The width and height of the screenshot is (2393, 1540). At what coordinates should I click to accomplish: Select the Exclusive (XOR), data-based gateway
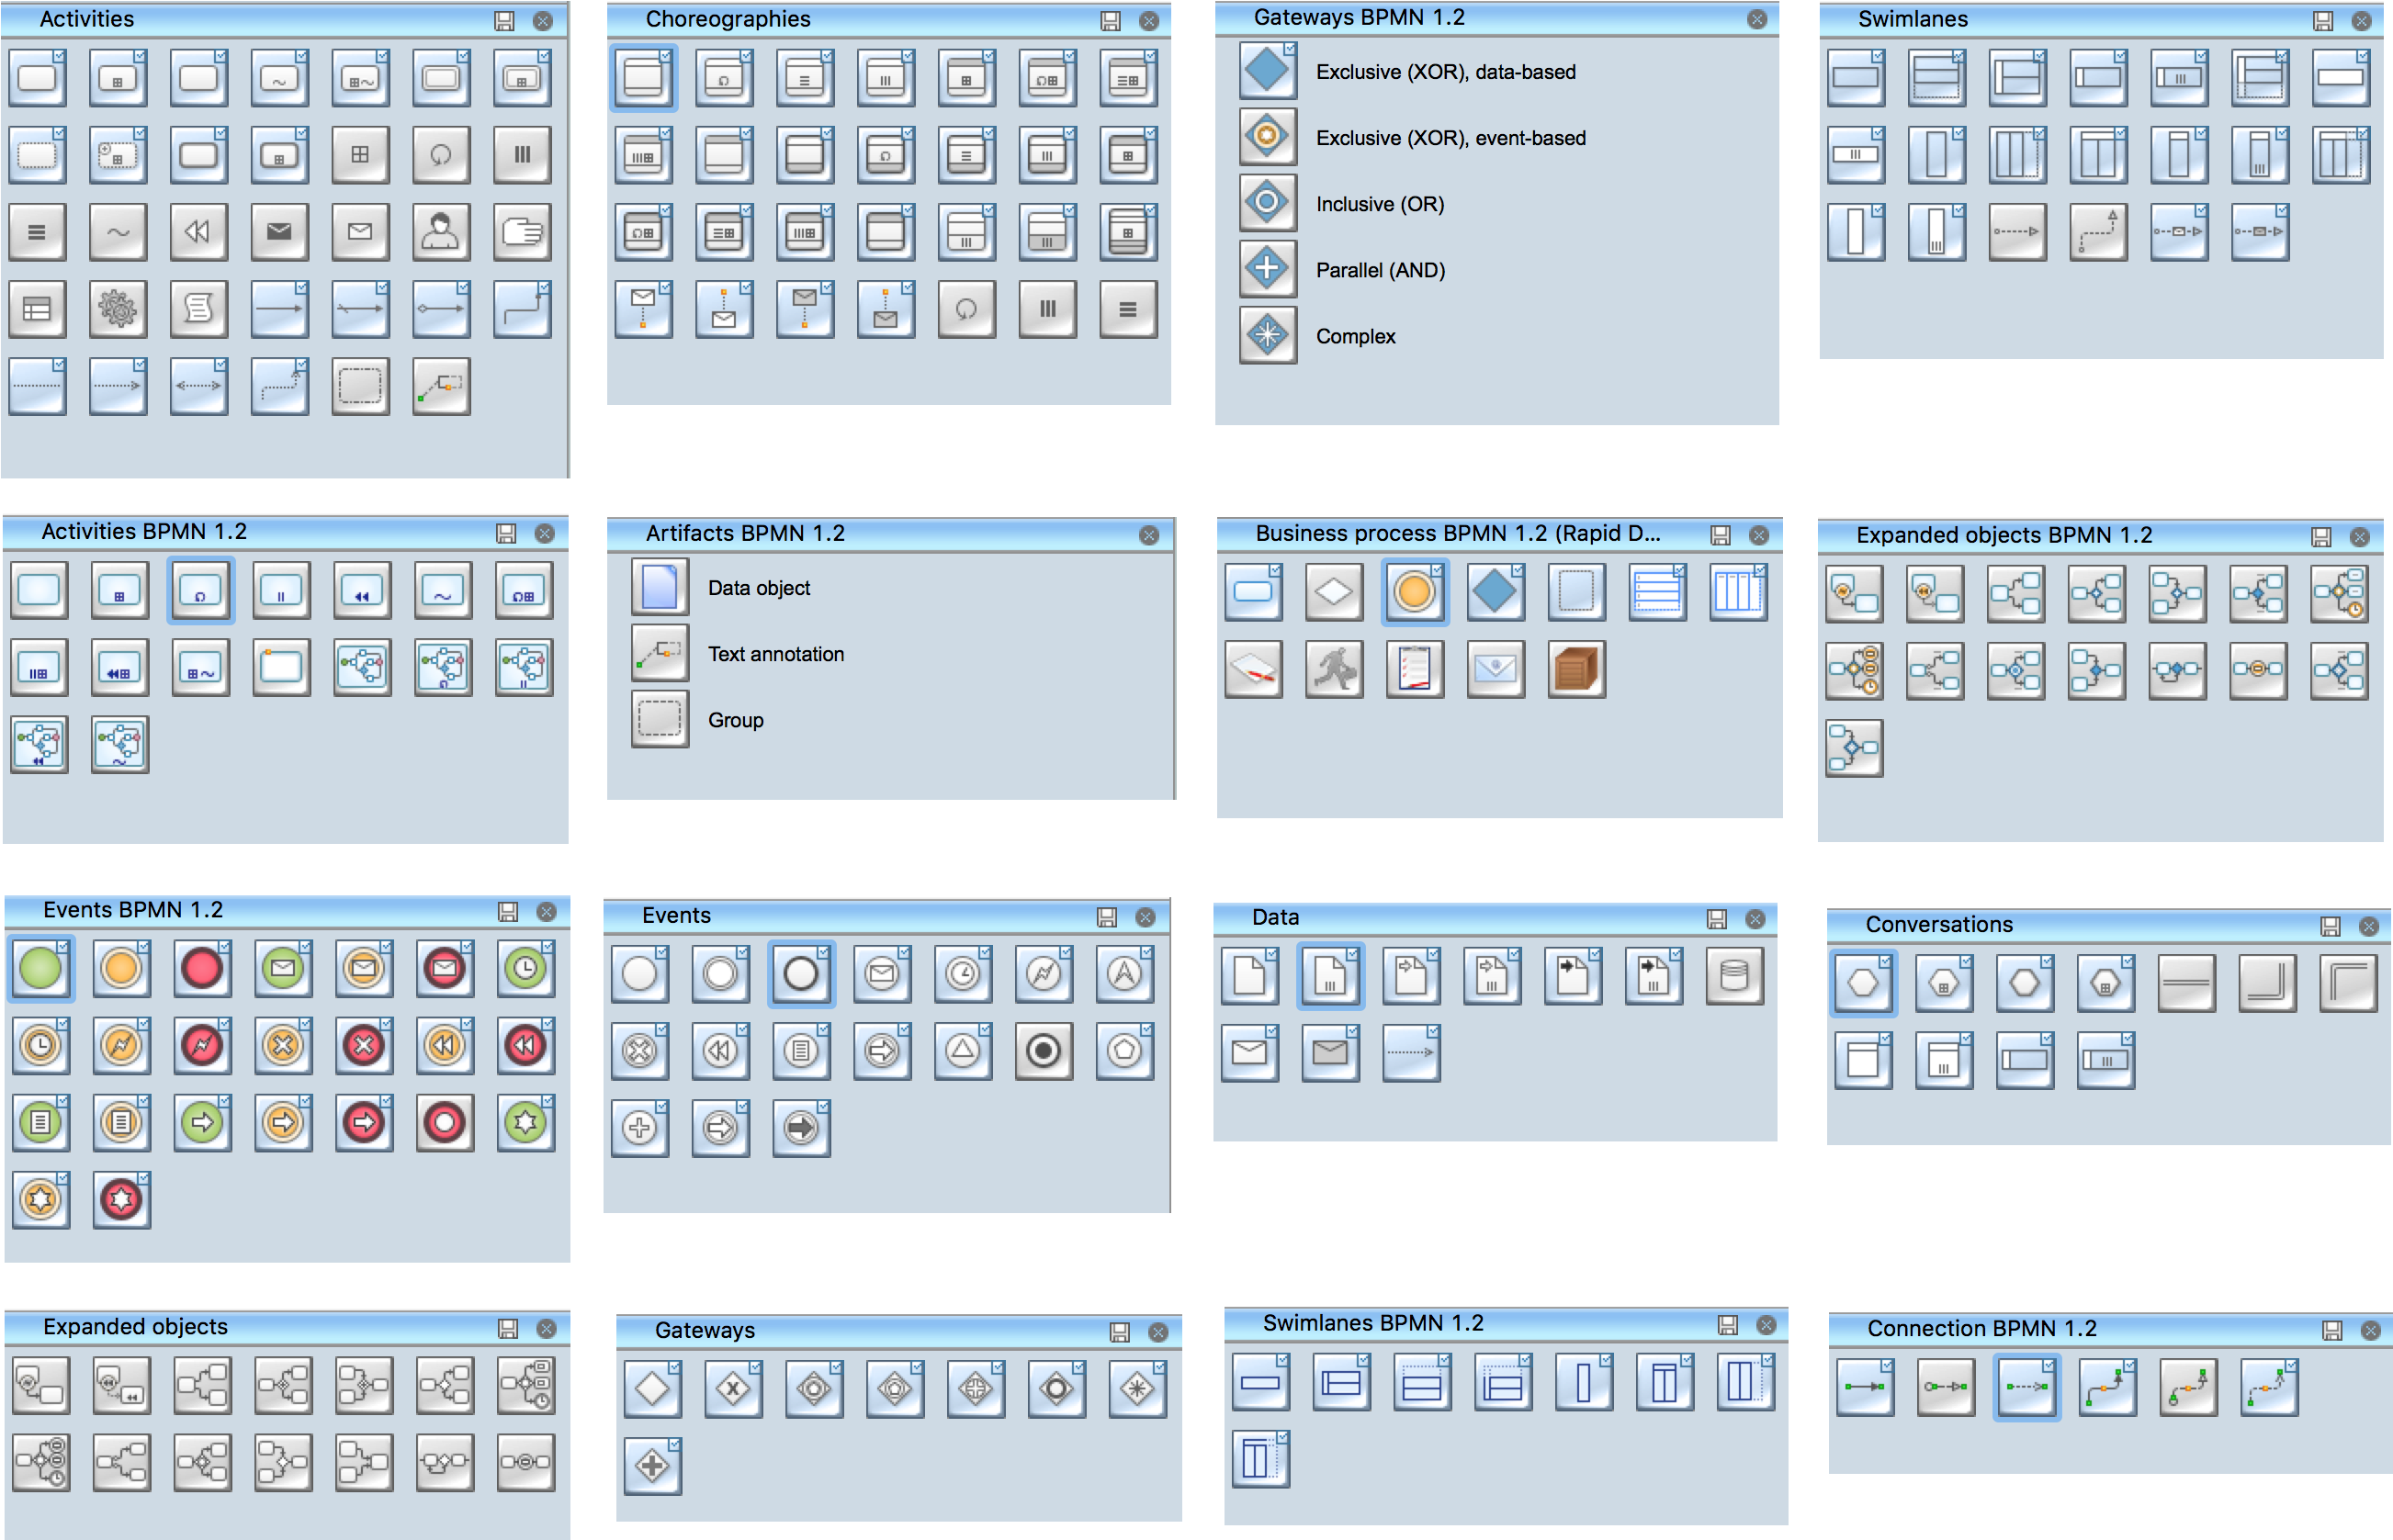[1267, 71]
